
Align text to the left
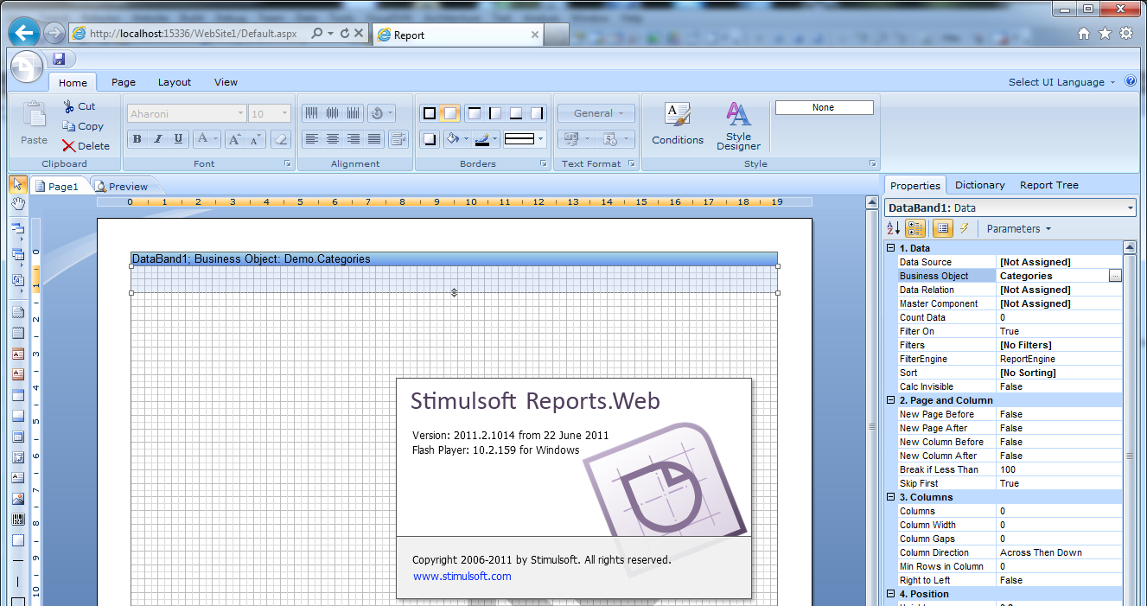click(x=311, y=139)
